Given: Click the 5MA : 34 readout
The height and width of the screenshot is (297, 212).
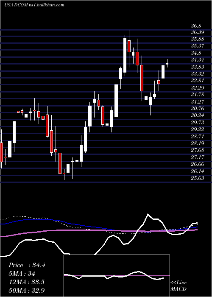Looking at the screenshot, I should pyautogui.click(x=22, y=274).
